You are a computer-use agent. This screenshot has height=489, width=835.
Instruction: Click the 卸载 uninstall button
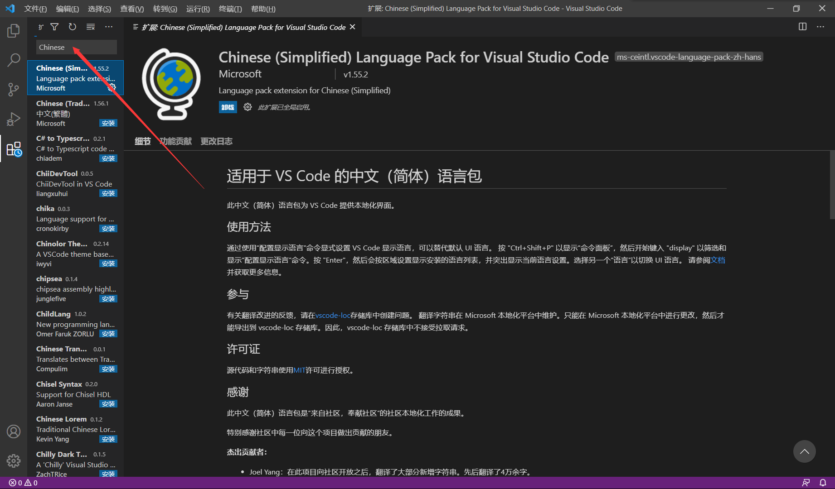pyautogui.click(x=228, y=107)
